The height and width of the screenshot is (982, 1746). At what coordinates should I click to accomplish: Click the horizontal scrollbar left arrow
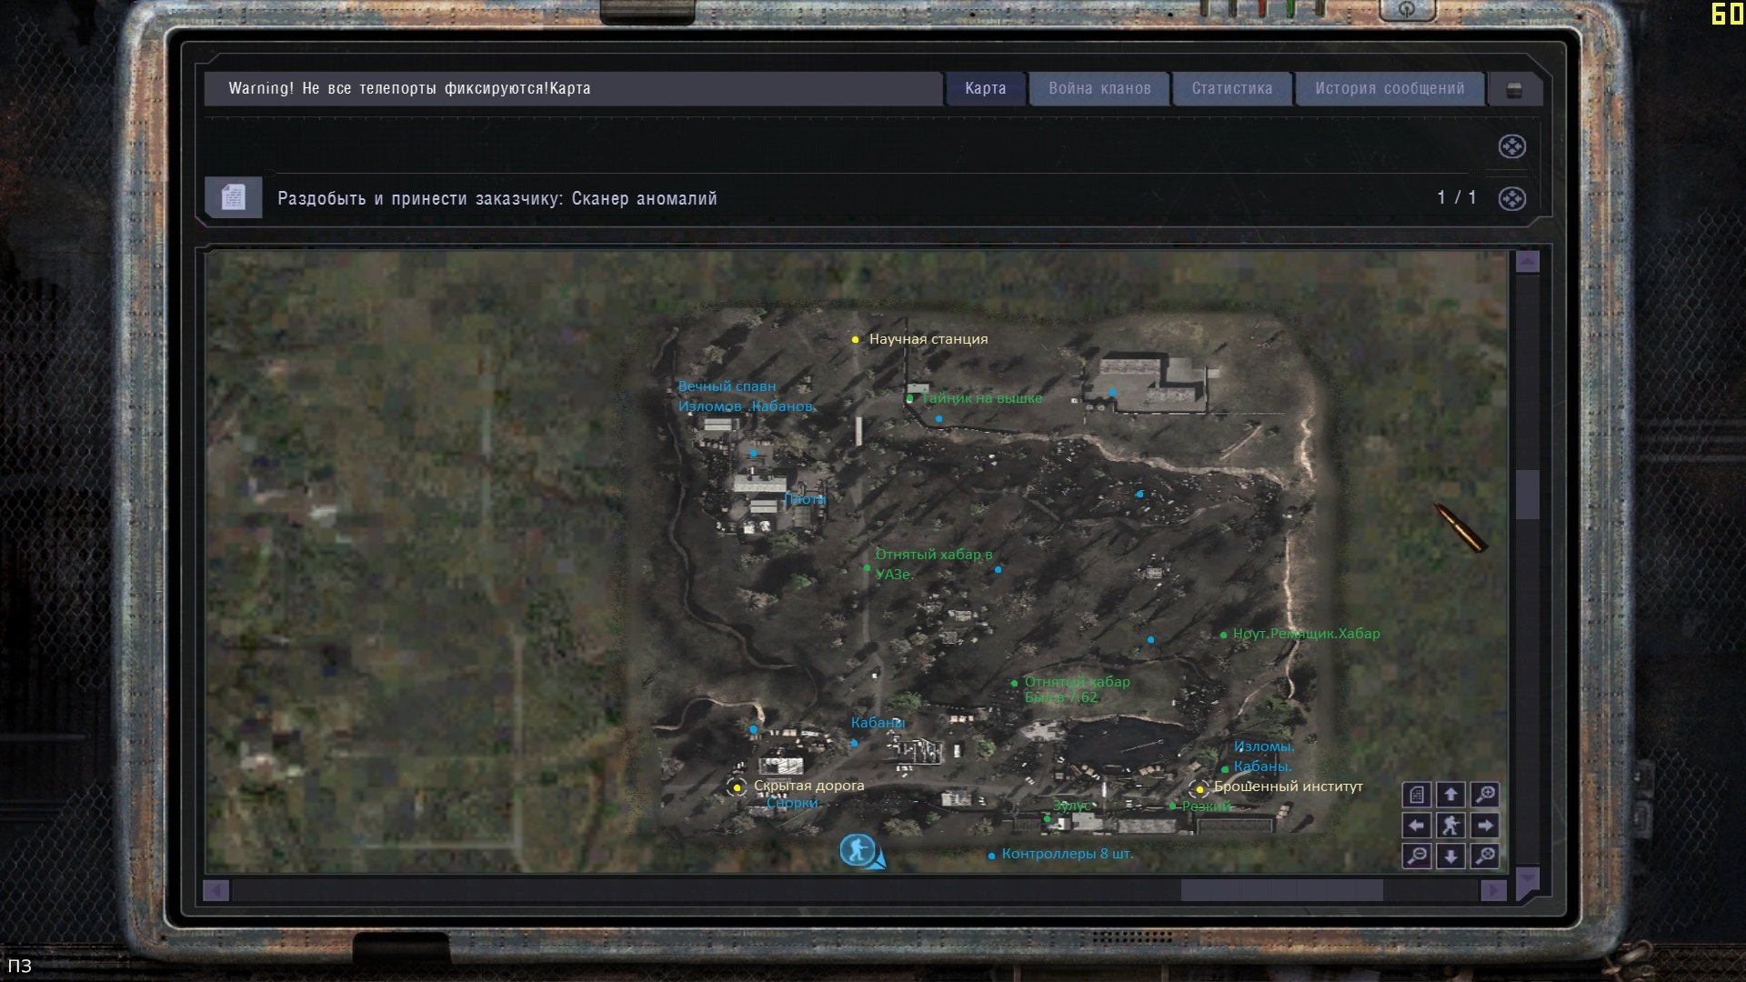216,890
